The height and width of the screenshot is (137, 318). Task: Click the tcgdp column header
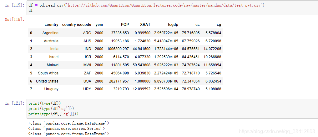[173, 25]
